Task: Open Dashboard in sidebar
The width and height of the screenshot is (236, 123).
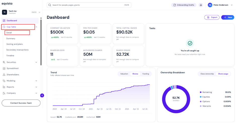Action: [x=20, y=21]
